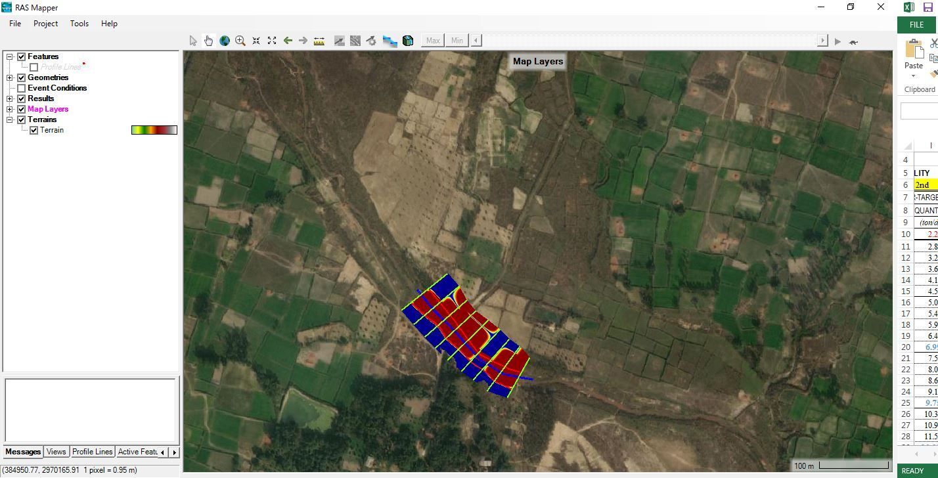Image resolution: width=938 pixels, height=478 pixels.
Task: Switch to the Views tab
Action: pos(56,452)
